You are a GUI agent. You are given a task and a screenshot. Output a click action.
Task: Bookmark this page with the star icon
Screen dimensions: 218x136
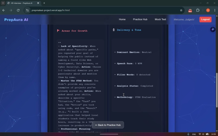tap(181, 10)
